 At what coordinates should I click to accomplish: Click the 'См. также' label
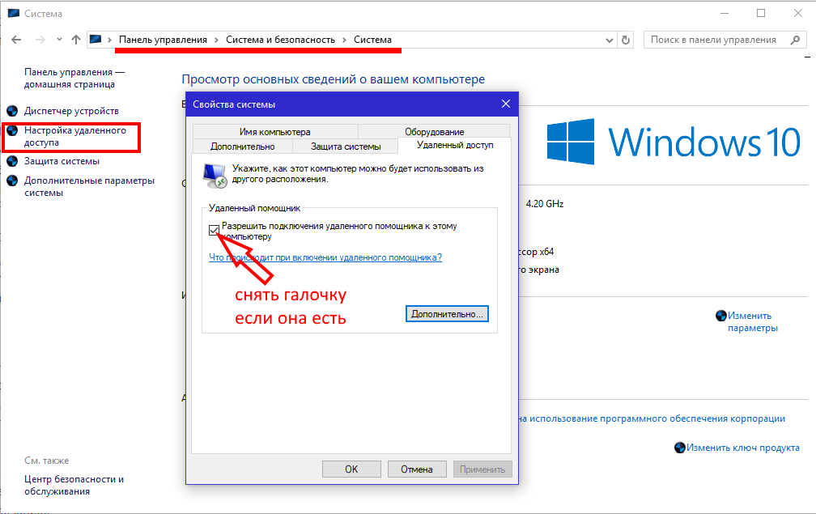click(x=46, y=461)
